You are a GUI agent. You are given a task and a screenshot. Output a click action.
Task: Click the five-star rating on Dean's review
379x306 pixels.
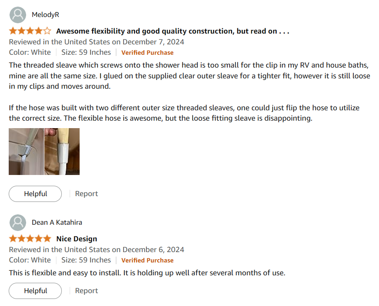[x=30, y=239]
